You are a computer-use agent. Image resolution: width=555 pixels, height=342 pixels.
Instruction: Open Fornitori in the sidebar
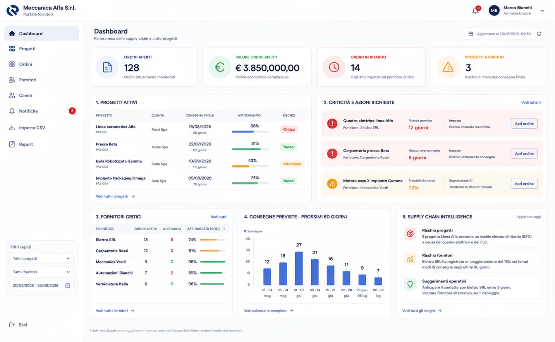41,80
